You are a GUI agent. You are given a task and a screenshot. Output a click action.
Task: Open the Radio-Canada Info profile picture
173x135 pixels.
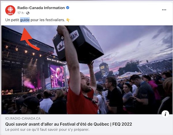(10, 10)
